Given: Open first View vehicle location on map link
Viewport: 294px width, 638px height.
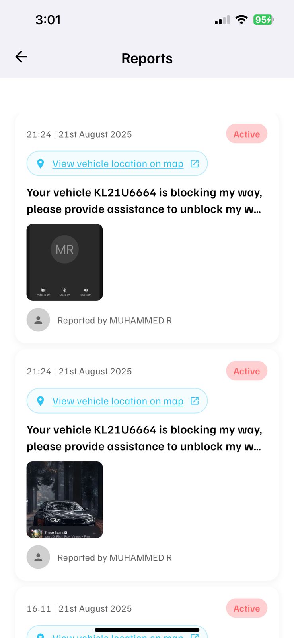Looking at the screenshot, I should click(x=118, y=164).
